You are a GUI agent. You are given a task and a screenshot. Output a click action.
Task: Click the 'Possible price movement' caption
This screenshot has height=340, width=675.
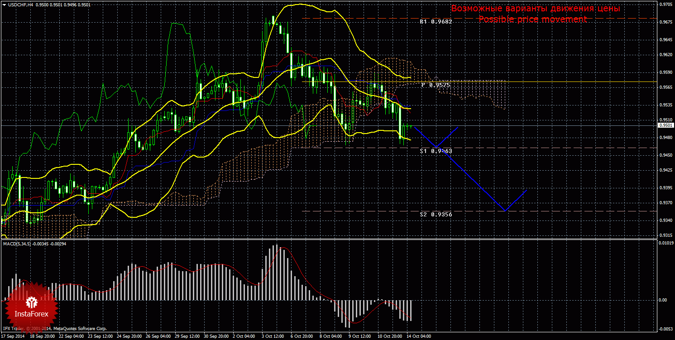click(532, 19)
